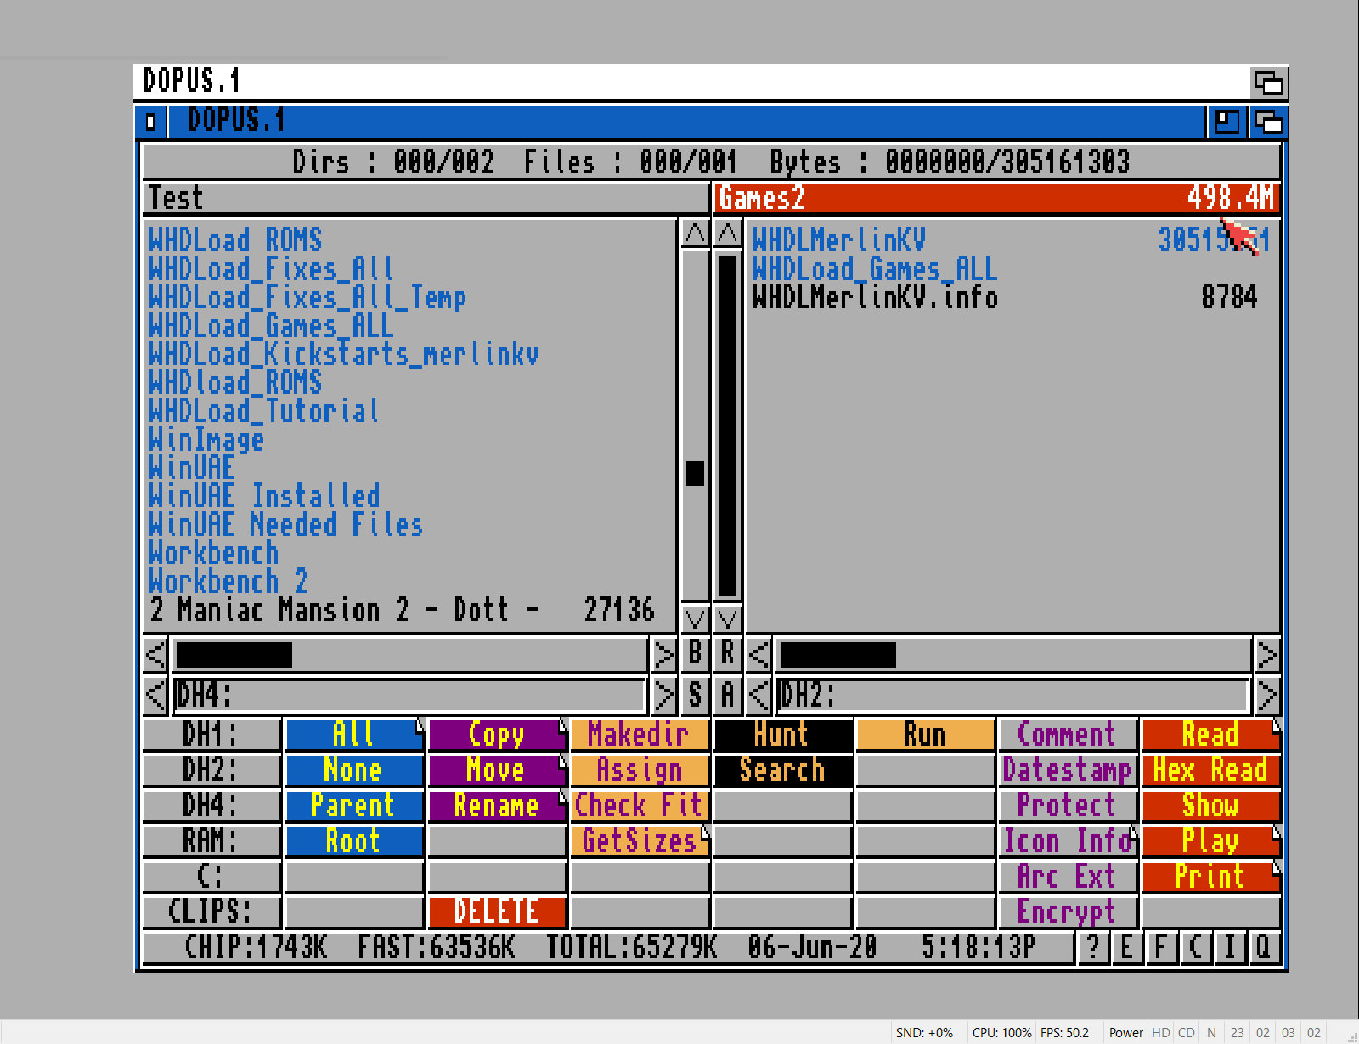Viewport: 1359px width, 1044px height.
Task: Click the Comment button
Action: (1068, 735)
